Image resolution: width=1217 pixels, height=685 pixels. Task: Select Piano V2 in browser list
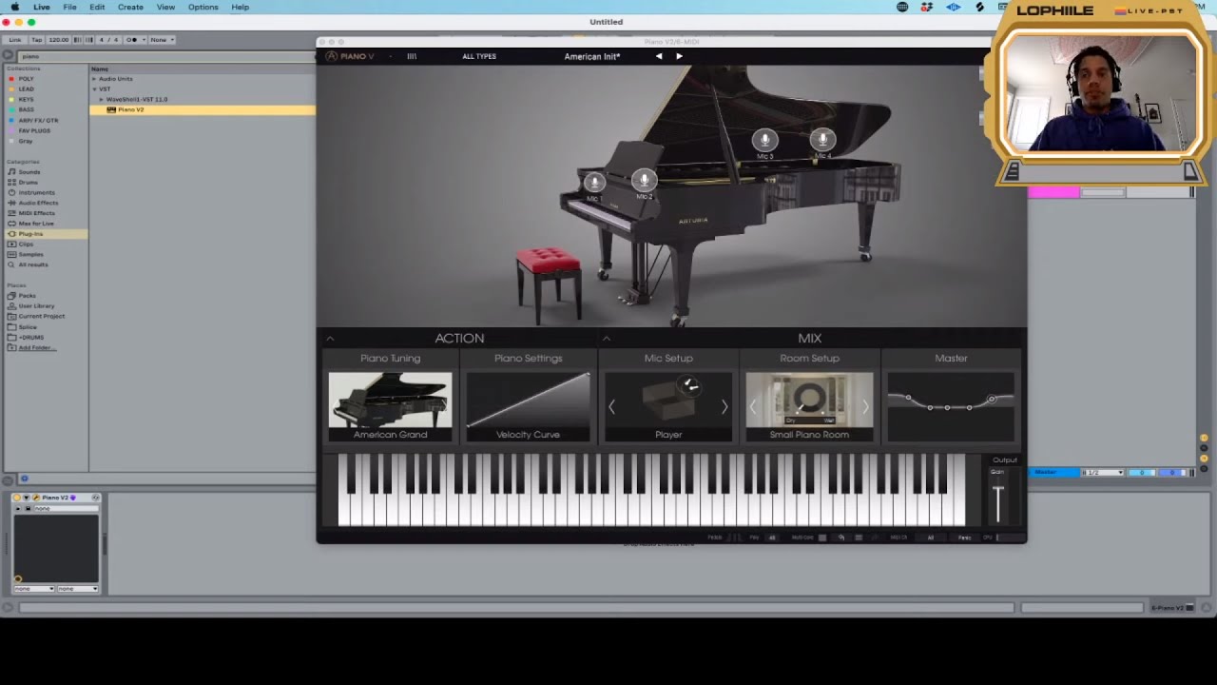click(x=202, y=110)
